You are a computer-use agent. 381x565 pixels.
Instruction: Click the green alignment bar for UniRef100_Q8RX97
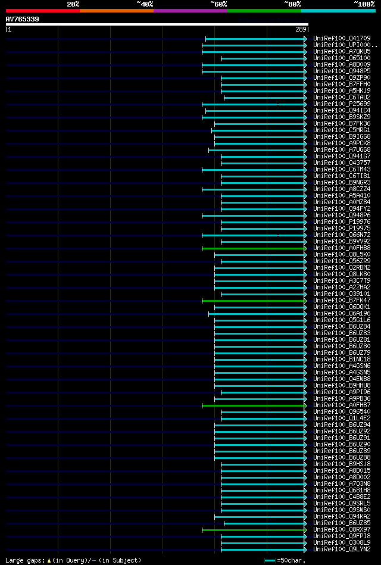pos(254,530)
